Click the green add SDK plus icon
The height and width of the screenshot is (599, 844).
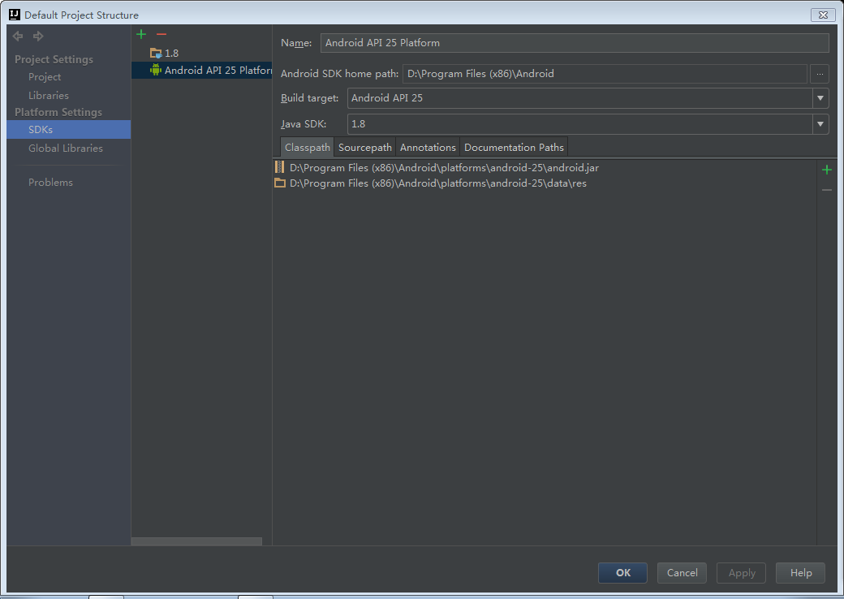click(141, 34)
